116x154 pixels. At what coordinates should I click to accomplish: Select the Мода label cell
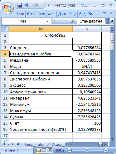(41, 66)
